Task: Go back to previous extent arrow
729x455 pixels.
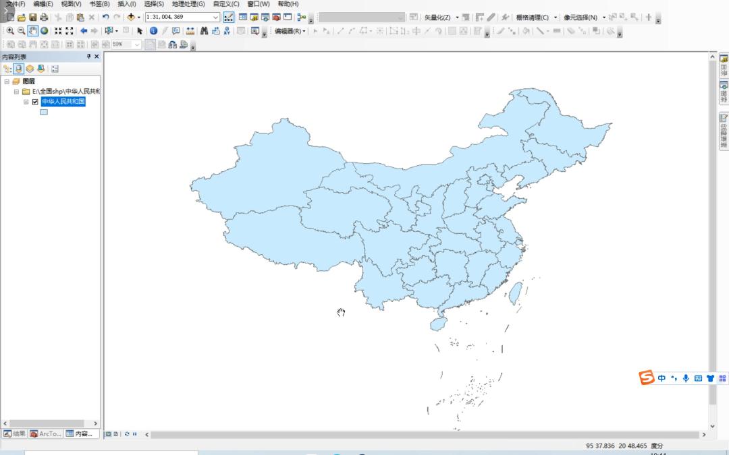Action: [x=84, y=31]
